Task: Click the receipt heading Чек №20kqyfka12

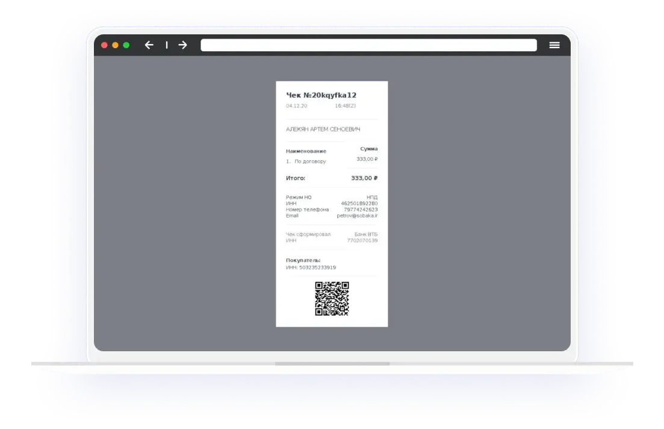Action: (321, 95)
